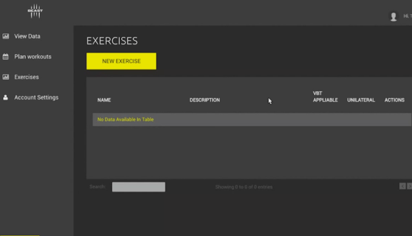Go to previous table page arrow
The image size is (412, 236).
click(x=402, y=186)
